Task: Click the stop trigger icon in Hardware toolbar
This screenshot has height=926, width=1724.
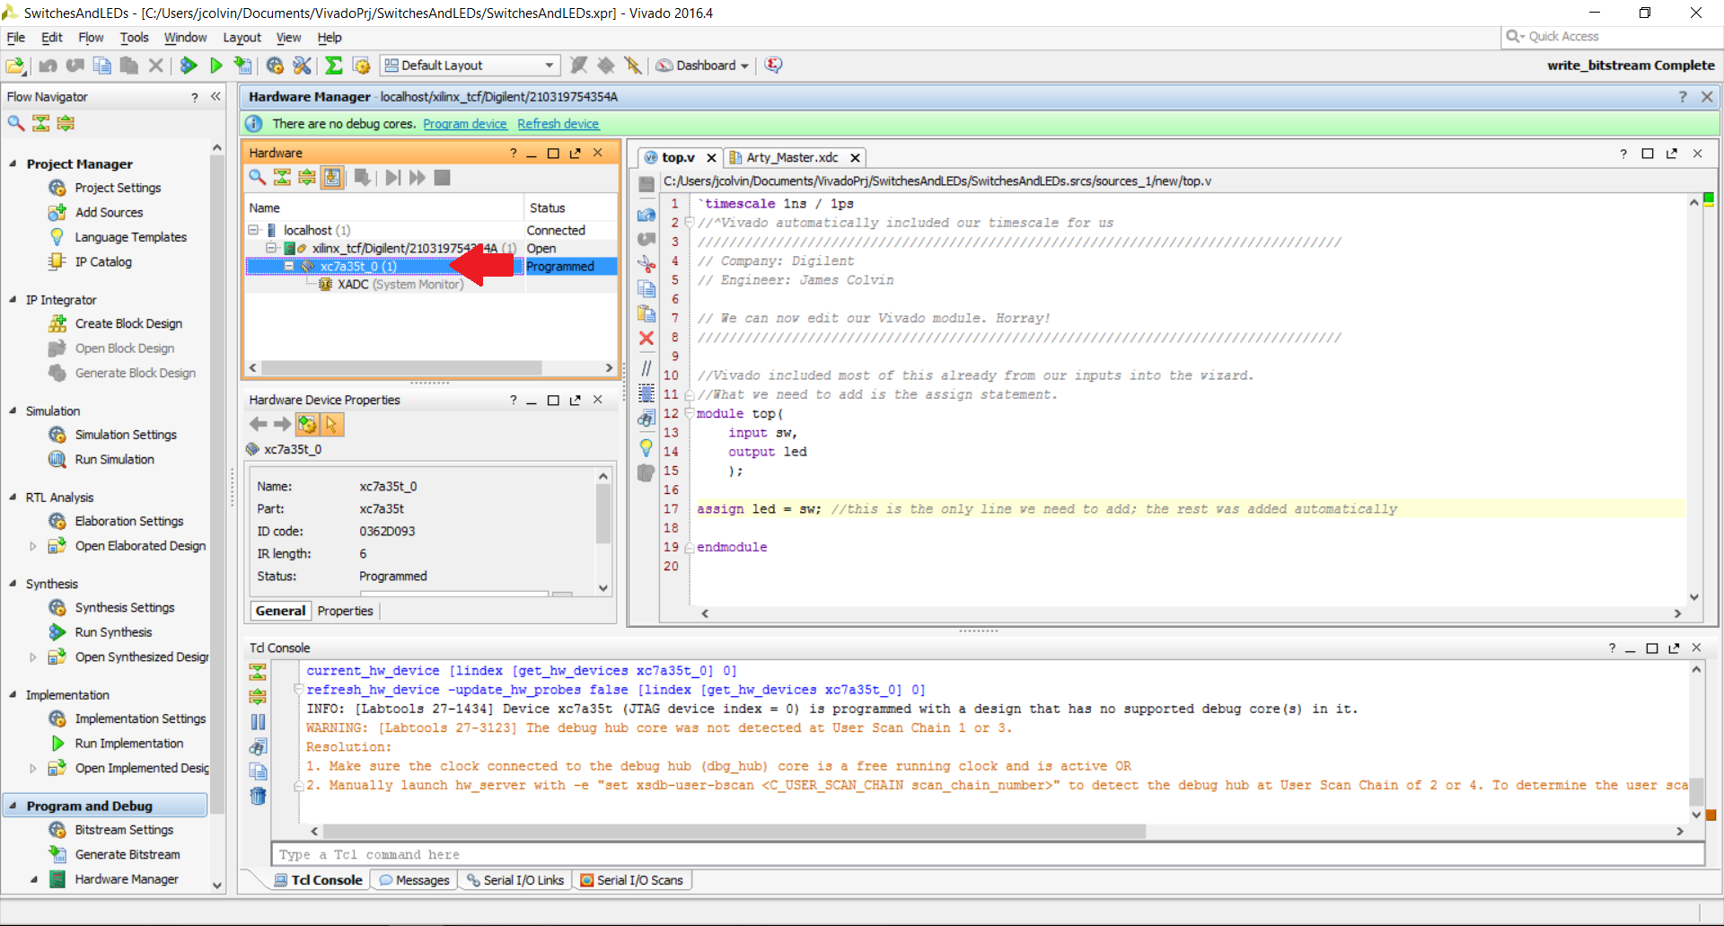Action: click(x=442, y=177)
